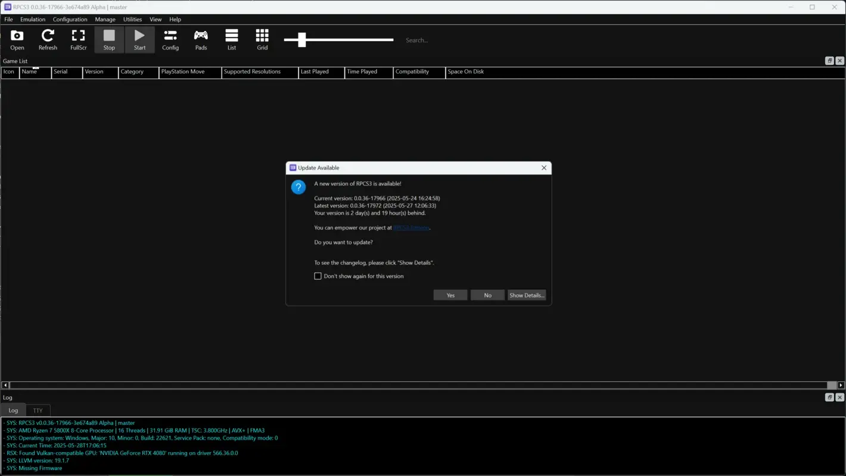Start emulation with the Start icon
846x476 pixels.
[x=139, y=39]
